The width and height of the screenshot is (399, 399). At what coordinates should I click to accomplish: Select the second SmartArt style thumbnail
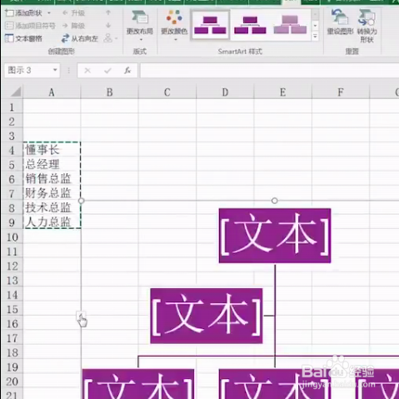point(250,25)
